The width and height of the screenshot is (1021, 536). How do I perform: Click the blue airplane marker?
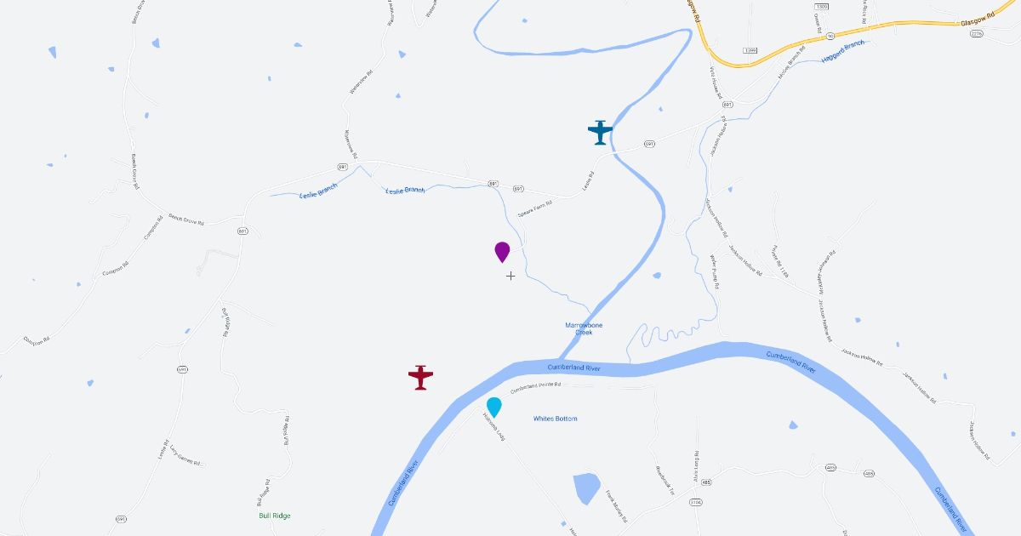[x=601, y=133]
